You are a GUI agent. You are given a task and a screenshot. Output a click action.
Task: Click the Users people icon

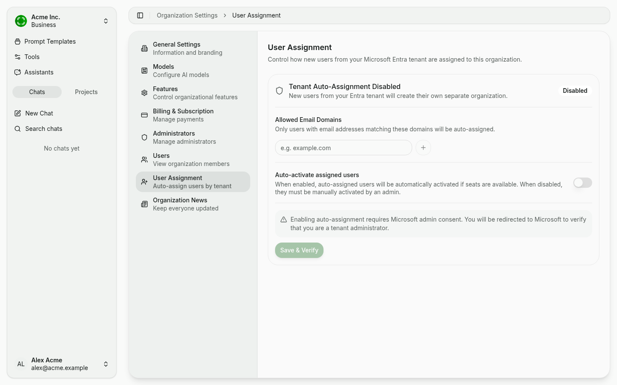[144, 160]
